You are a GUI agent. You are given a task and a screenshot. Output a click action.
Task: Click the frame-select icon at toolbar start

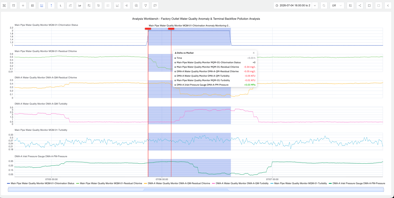pos(4,6)
